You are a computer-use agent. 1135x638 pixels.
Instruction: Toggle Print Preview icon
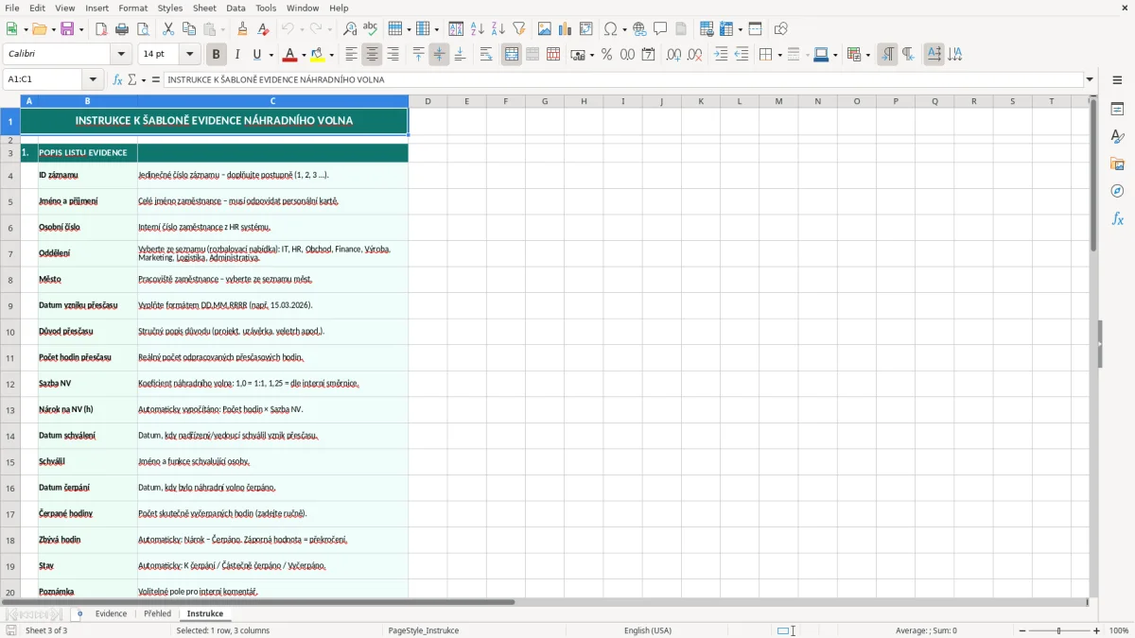coord(143,28)
